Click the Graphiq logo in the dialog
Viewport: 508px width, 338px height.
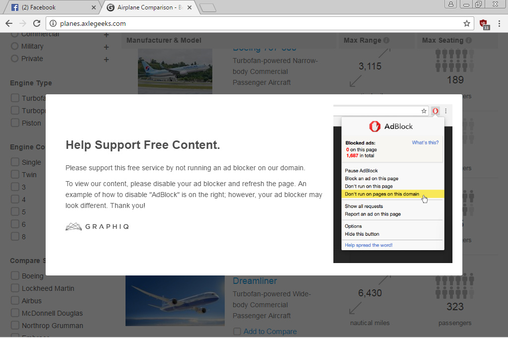(97, 226)
